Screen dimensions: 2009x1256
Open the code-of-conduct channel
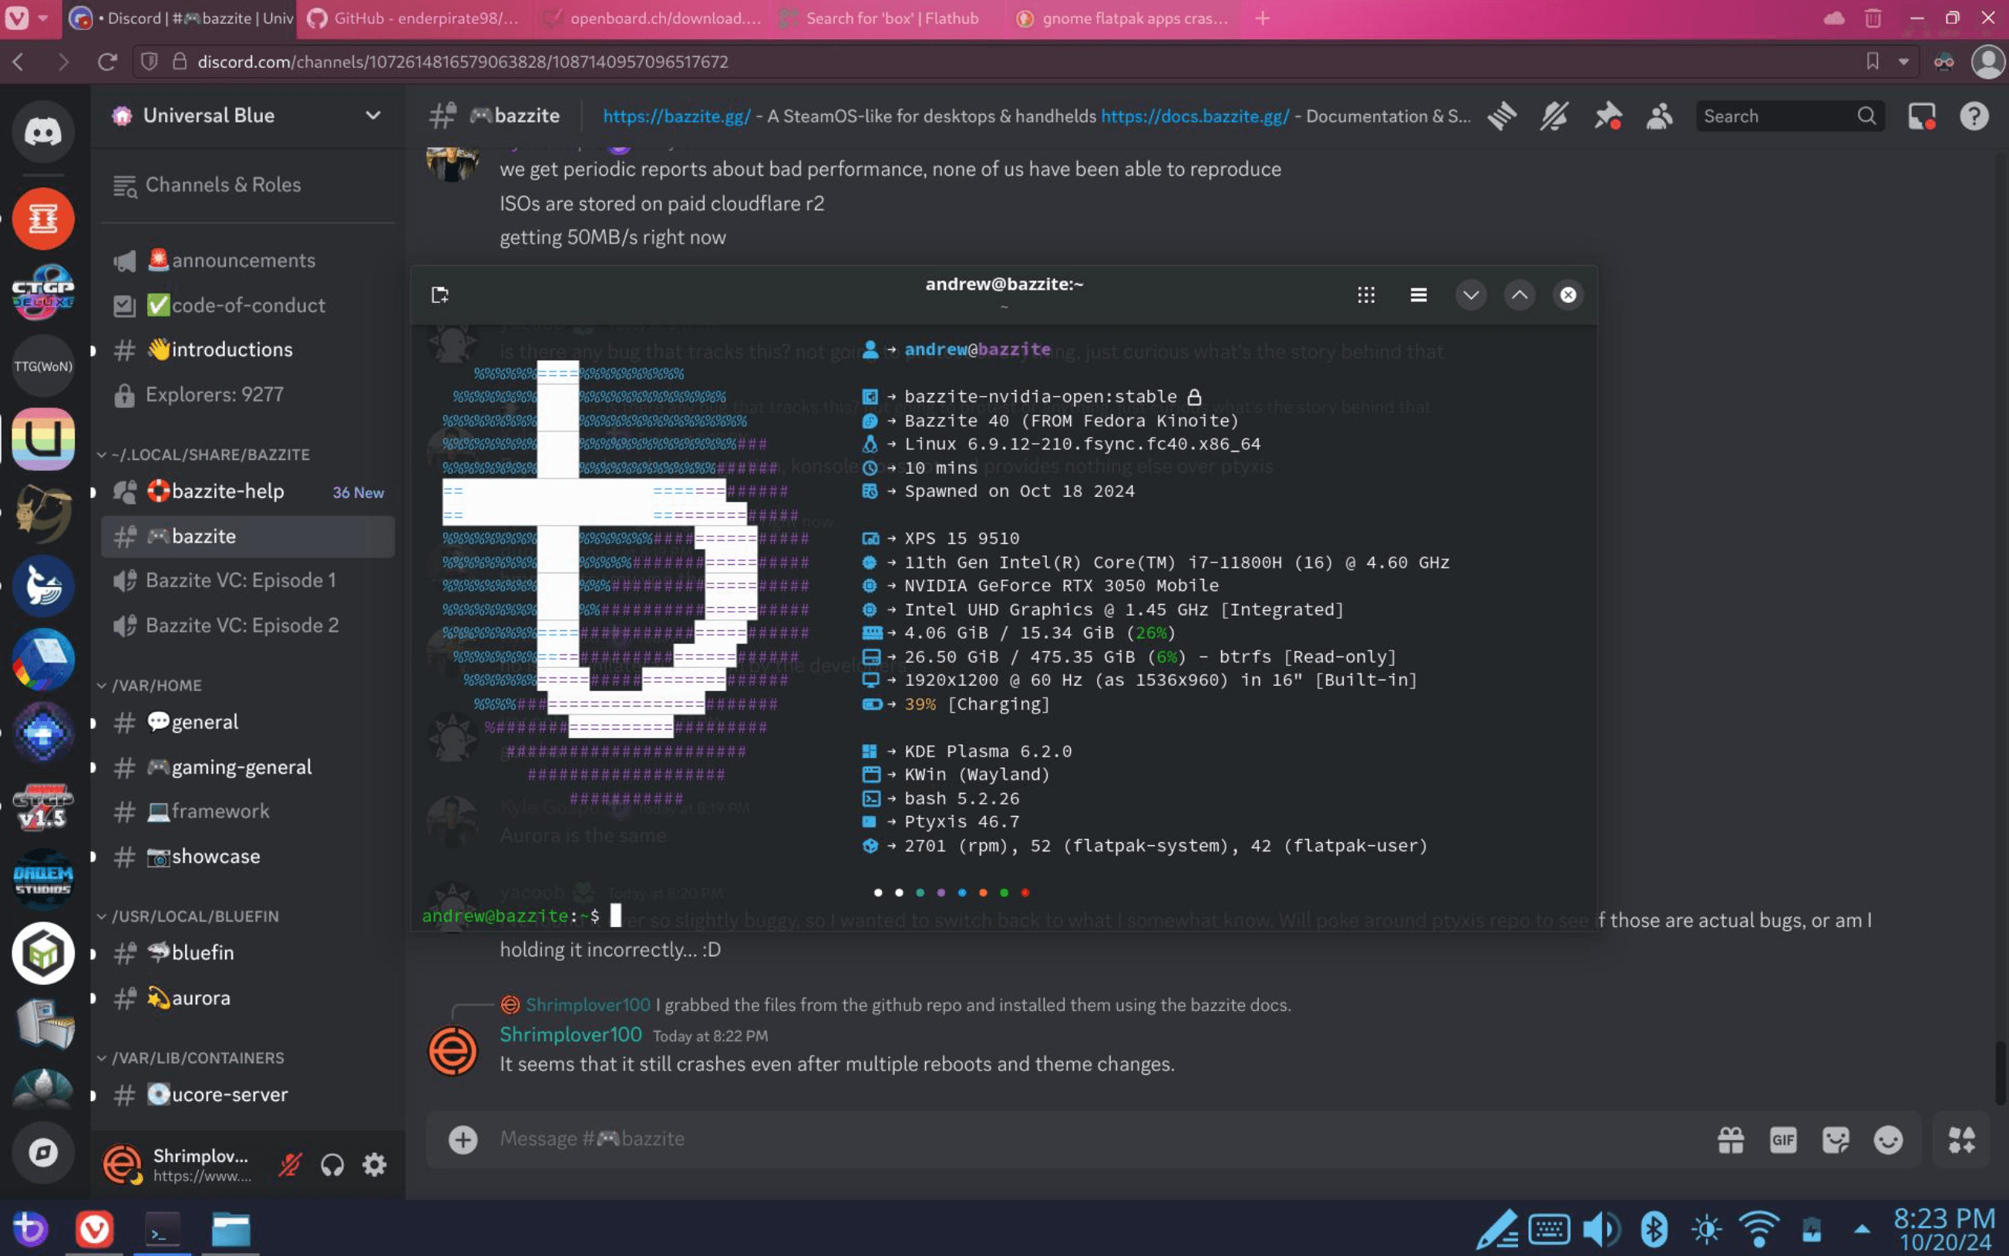tap(247, 305)
